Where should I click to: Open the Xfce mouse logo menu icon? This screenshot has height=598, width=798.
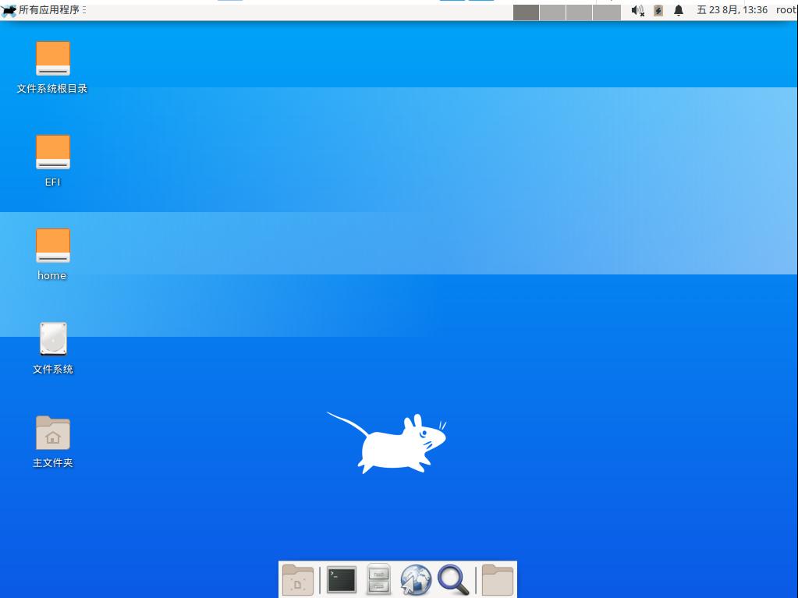[x=9, y=10]
